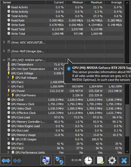Click the elapsed time 0:11:48 display
The height and width of the screenshot is (167, 131).
[76, 160]
